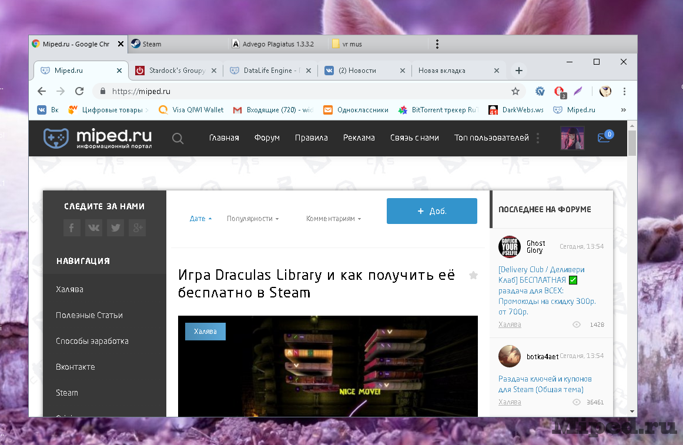Open the Facebook social icon
Screen dimensions: 683x445
point(72,228)
